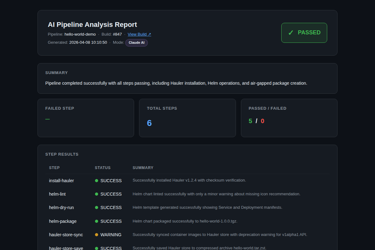Select the install-hauler step row
The image size is (375, 250).
point(187,181)
